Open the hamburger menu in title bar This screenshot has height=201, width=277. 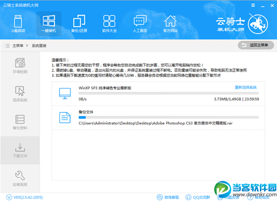pos(253,5)
